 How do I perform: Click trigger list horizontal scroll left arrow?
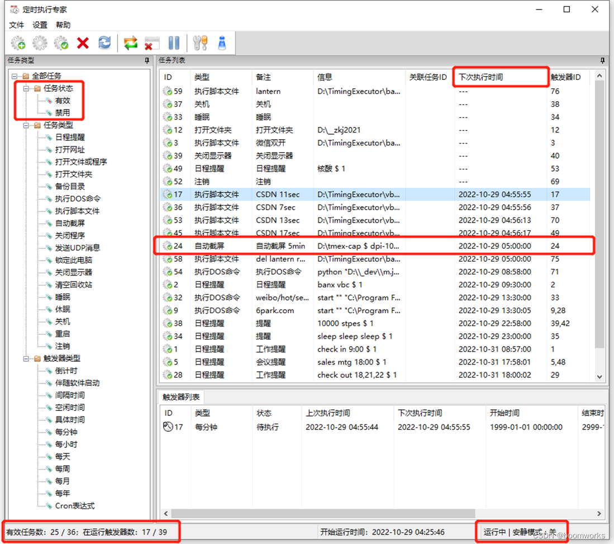click(165, 513)
